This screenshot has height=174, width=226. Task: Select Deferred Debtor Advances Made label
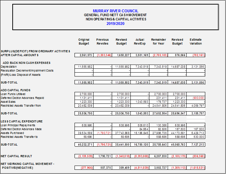pos(21,129)
